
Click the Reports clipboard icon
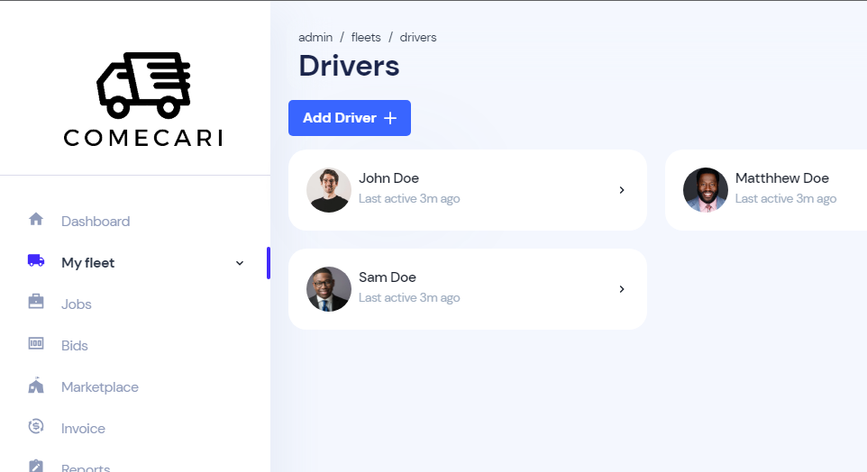(36, 466)
